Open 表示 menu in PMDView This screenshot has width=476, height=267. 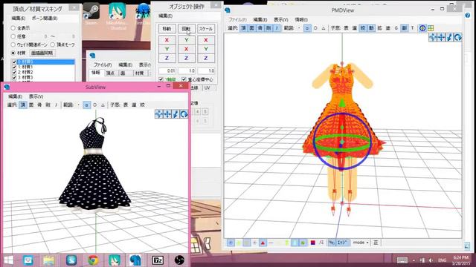[281, 19]
